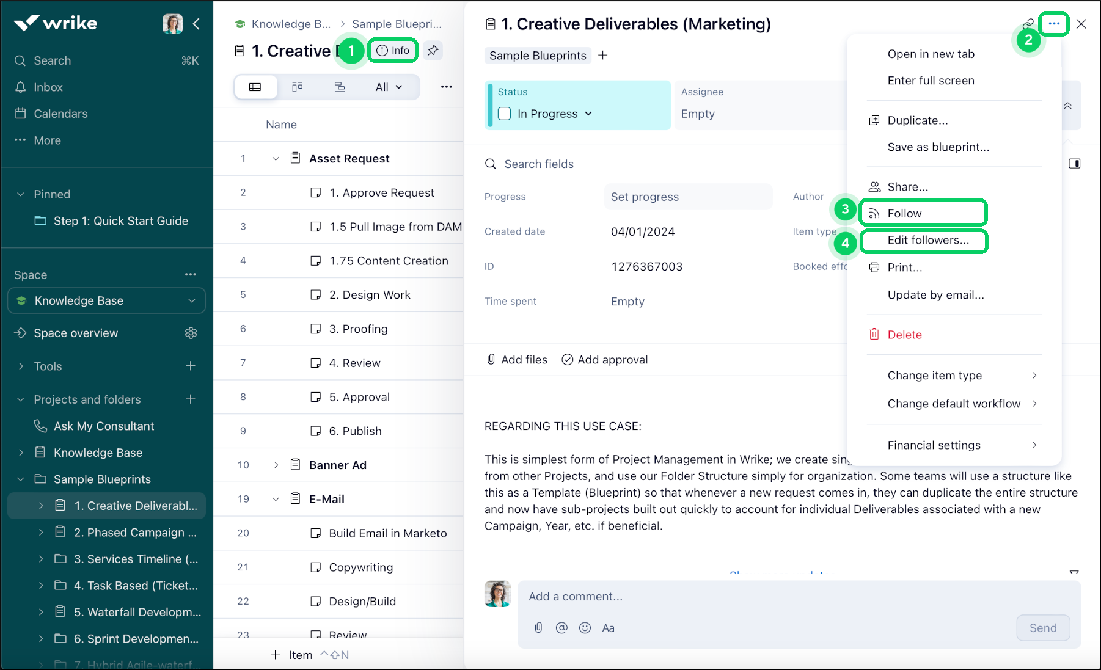
Task: Open the Knowledge Base space dropdown
Action: pyautogui.click(x=191, y=300)
